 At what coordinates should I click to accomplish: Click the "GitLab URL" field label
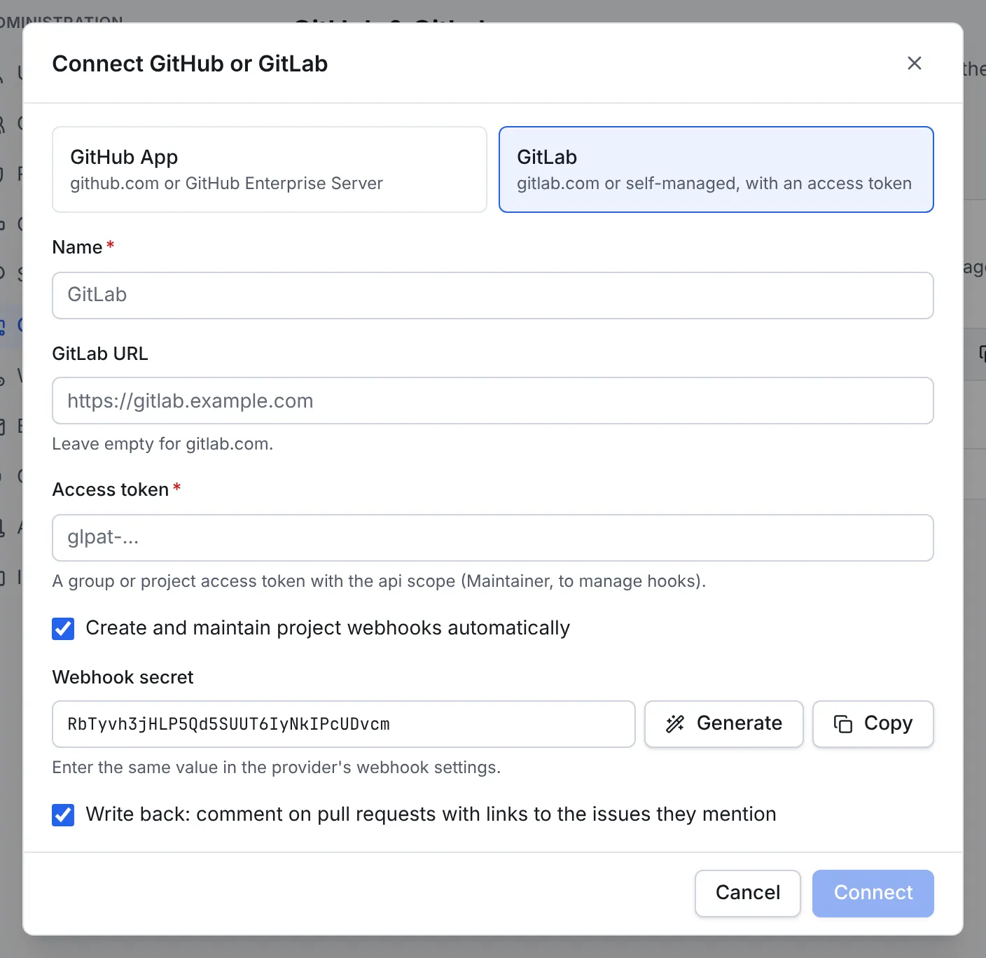100,354
